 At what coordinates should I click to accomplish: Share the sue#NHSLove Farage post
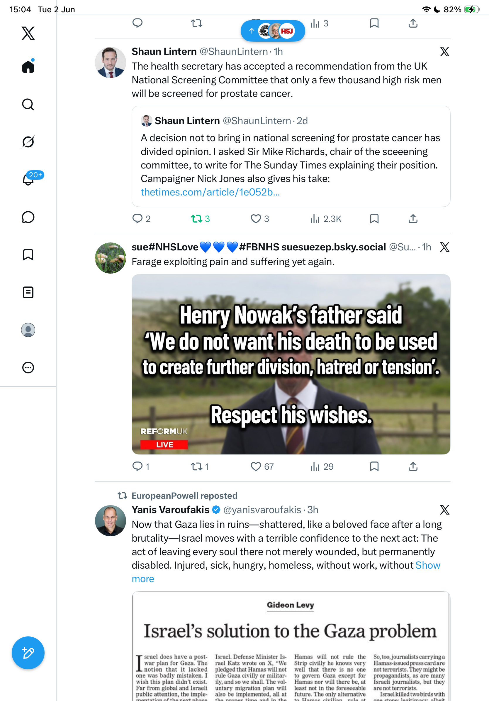point(413,466)
